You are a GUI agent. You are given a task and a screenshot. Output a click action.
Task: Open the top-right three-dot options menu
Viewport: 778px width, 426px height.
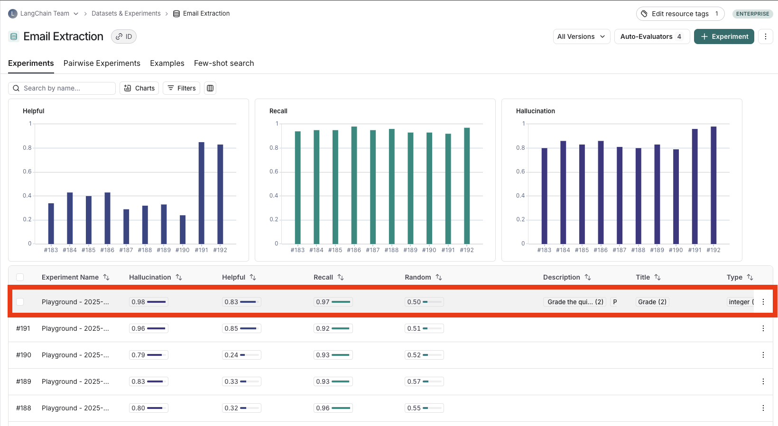(765, 36)
